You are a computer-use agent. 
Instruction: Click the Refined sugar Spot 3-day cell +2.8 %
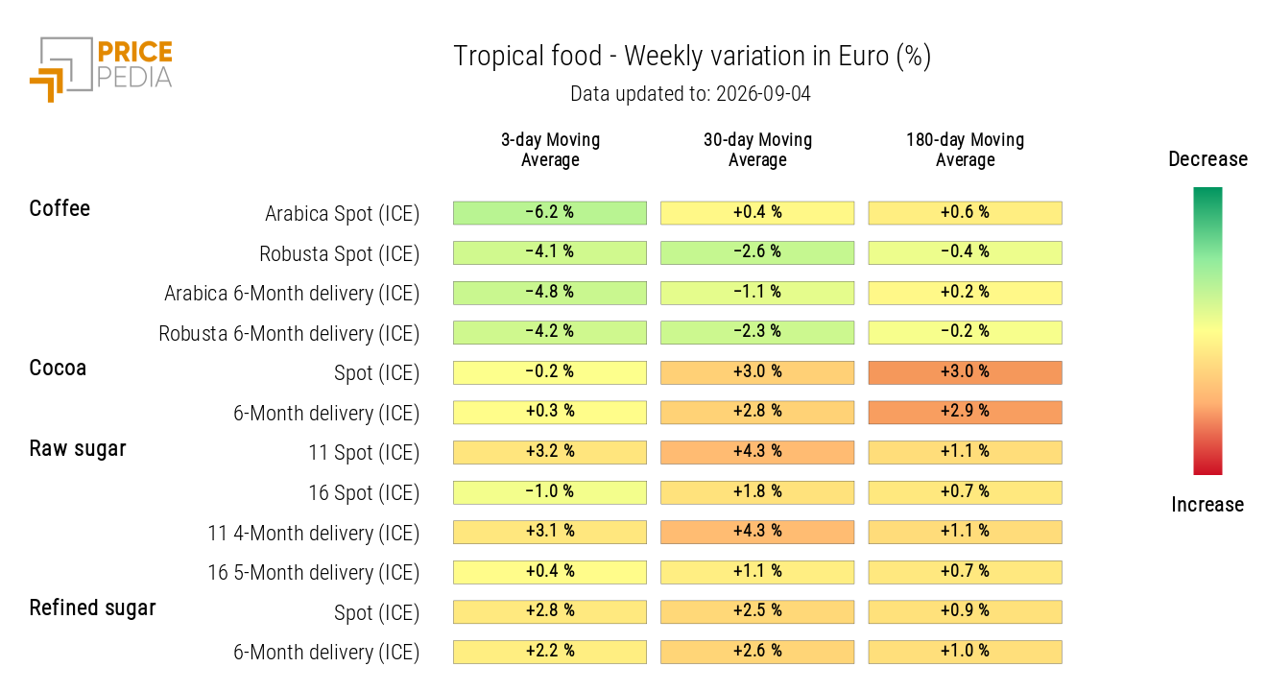(x=550, y=611)
